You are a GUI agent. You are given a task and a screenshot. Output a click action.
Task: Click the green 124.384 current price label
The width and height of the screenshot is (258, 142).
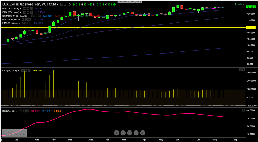[x=251, y=7]
